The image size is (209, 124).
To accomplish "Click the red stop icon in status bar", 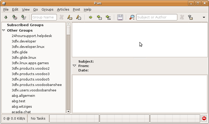I will tap(204, 118).
